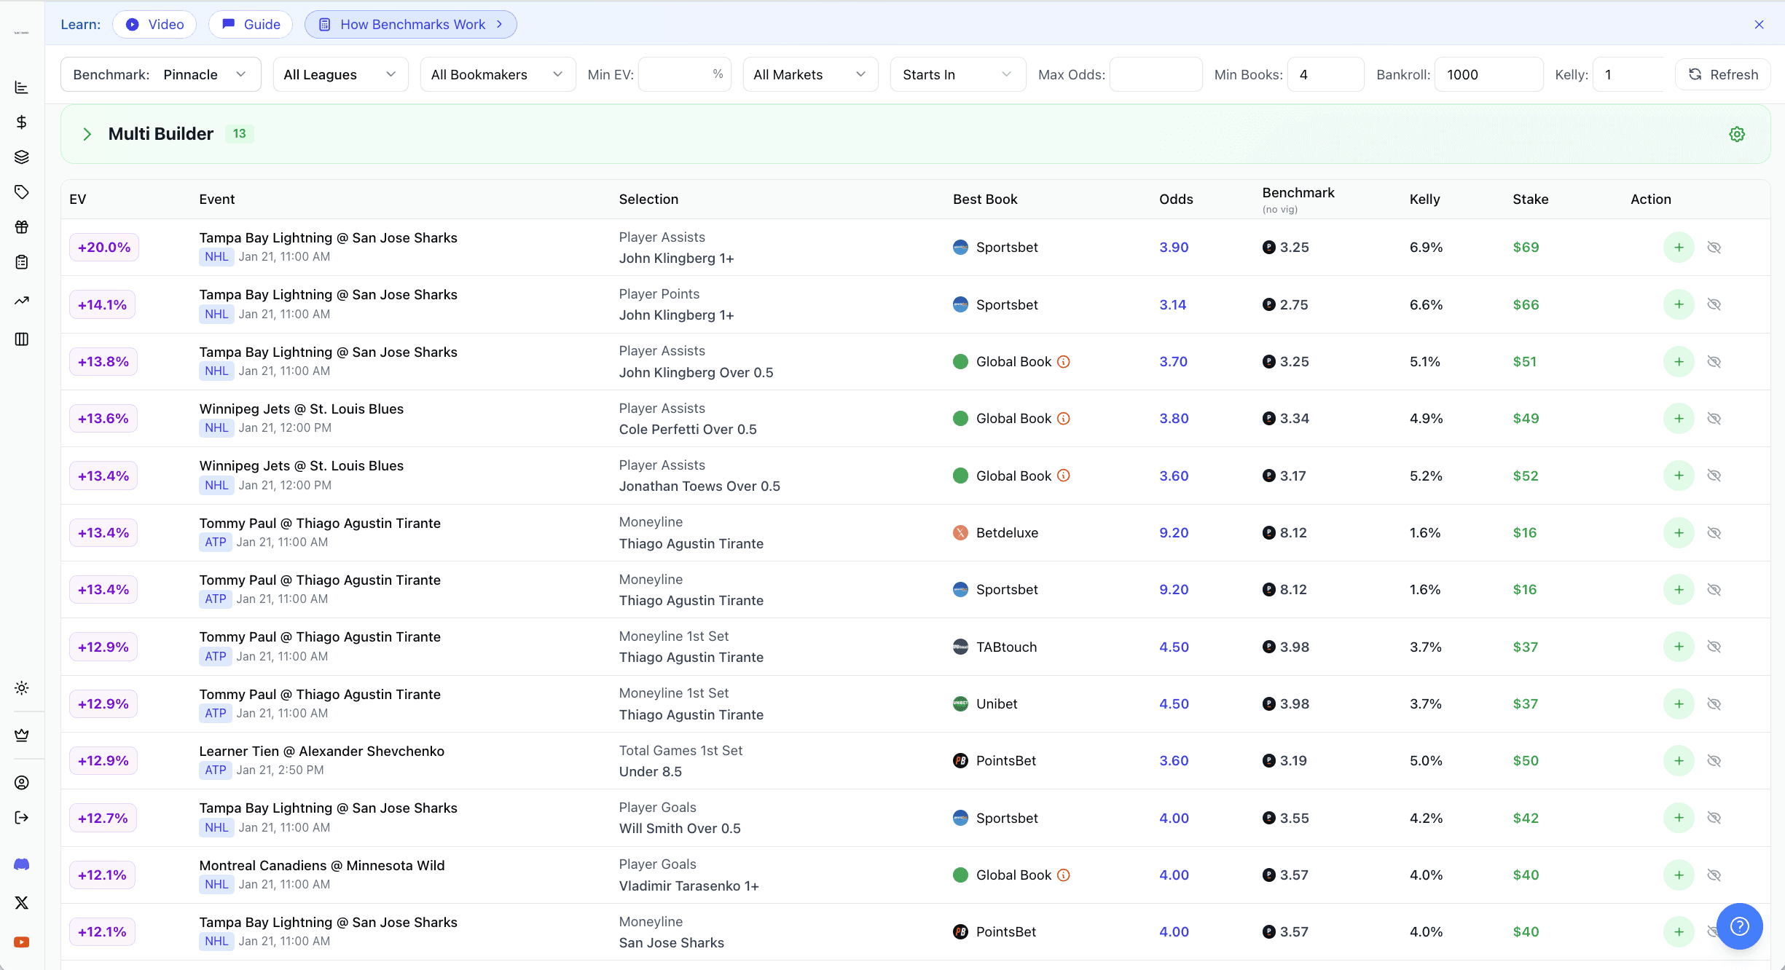Add Cole Perfetti bet with plus button

click(x=1679, y=419)
